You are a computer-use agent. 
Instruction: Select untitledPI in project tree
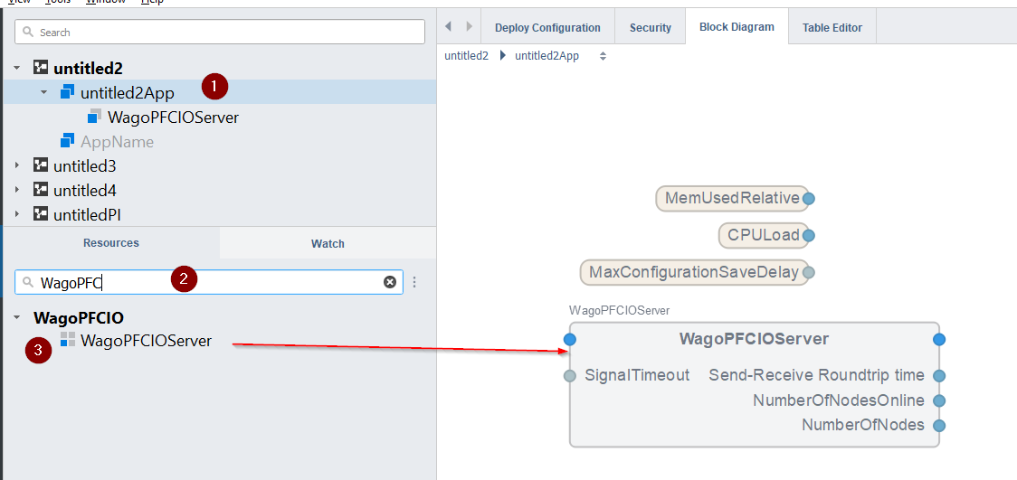point(88,213)
